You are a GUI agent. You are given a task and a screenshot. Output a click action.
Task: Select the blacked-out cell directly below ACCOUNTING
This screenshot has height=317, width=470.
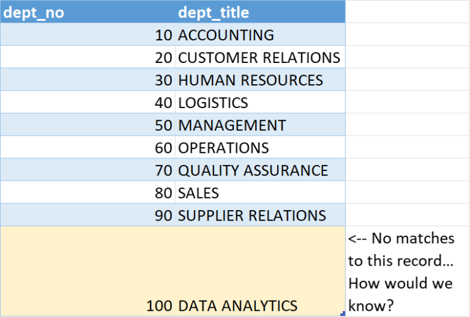(260, 57)
